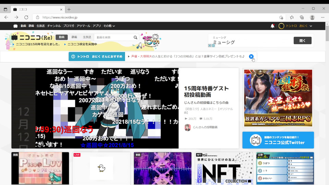Click the 開く button in the ad

click(x=302, y=40)
